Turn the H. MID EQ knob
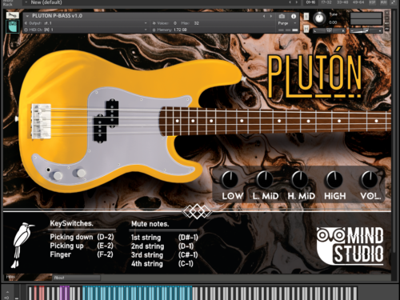The image size is (400, 300). [x=300, y=179]
